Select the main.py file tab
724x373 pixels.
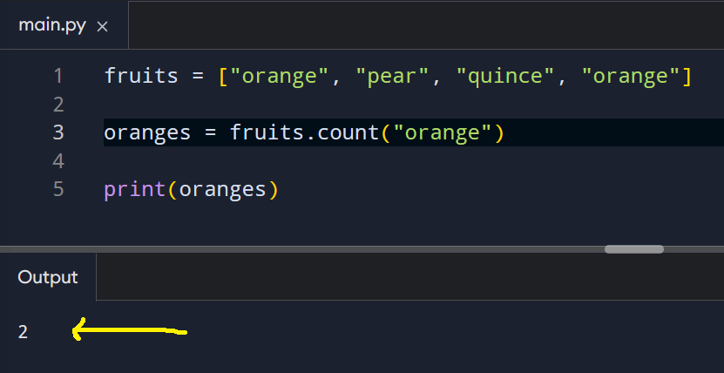[x=52, y=25]
